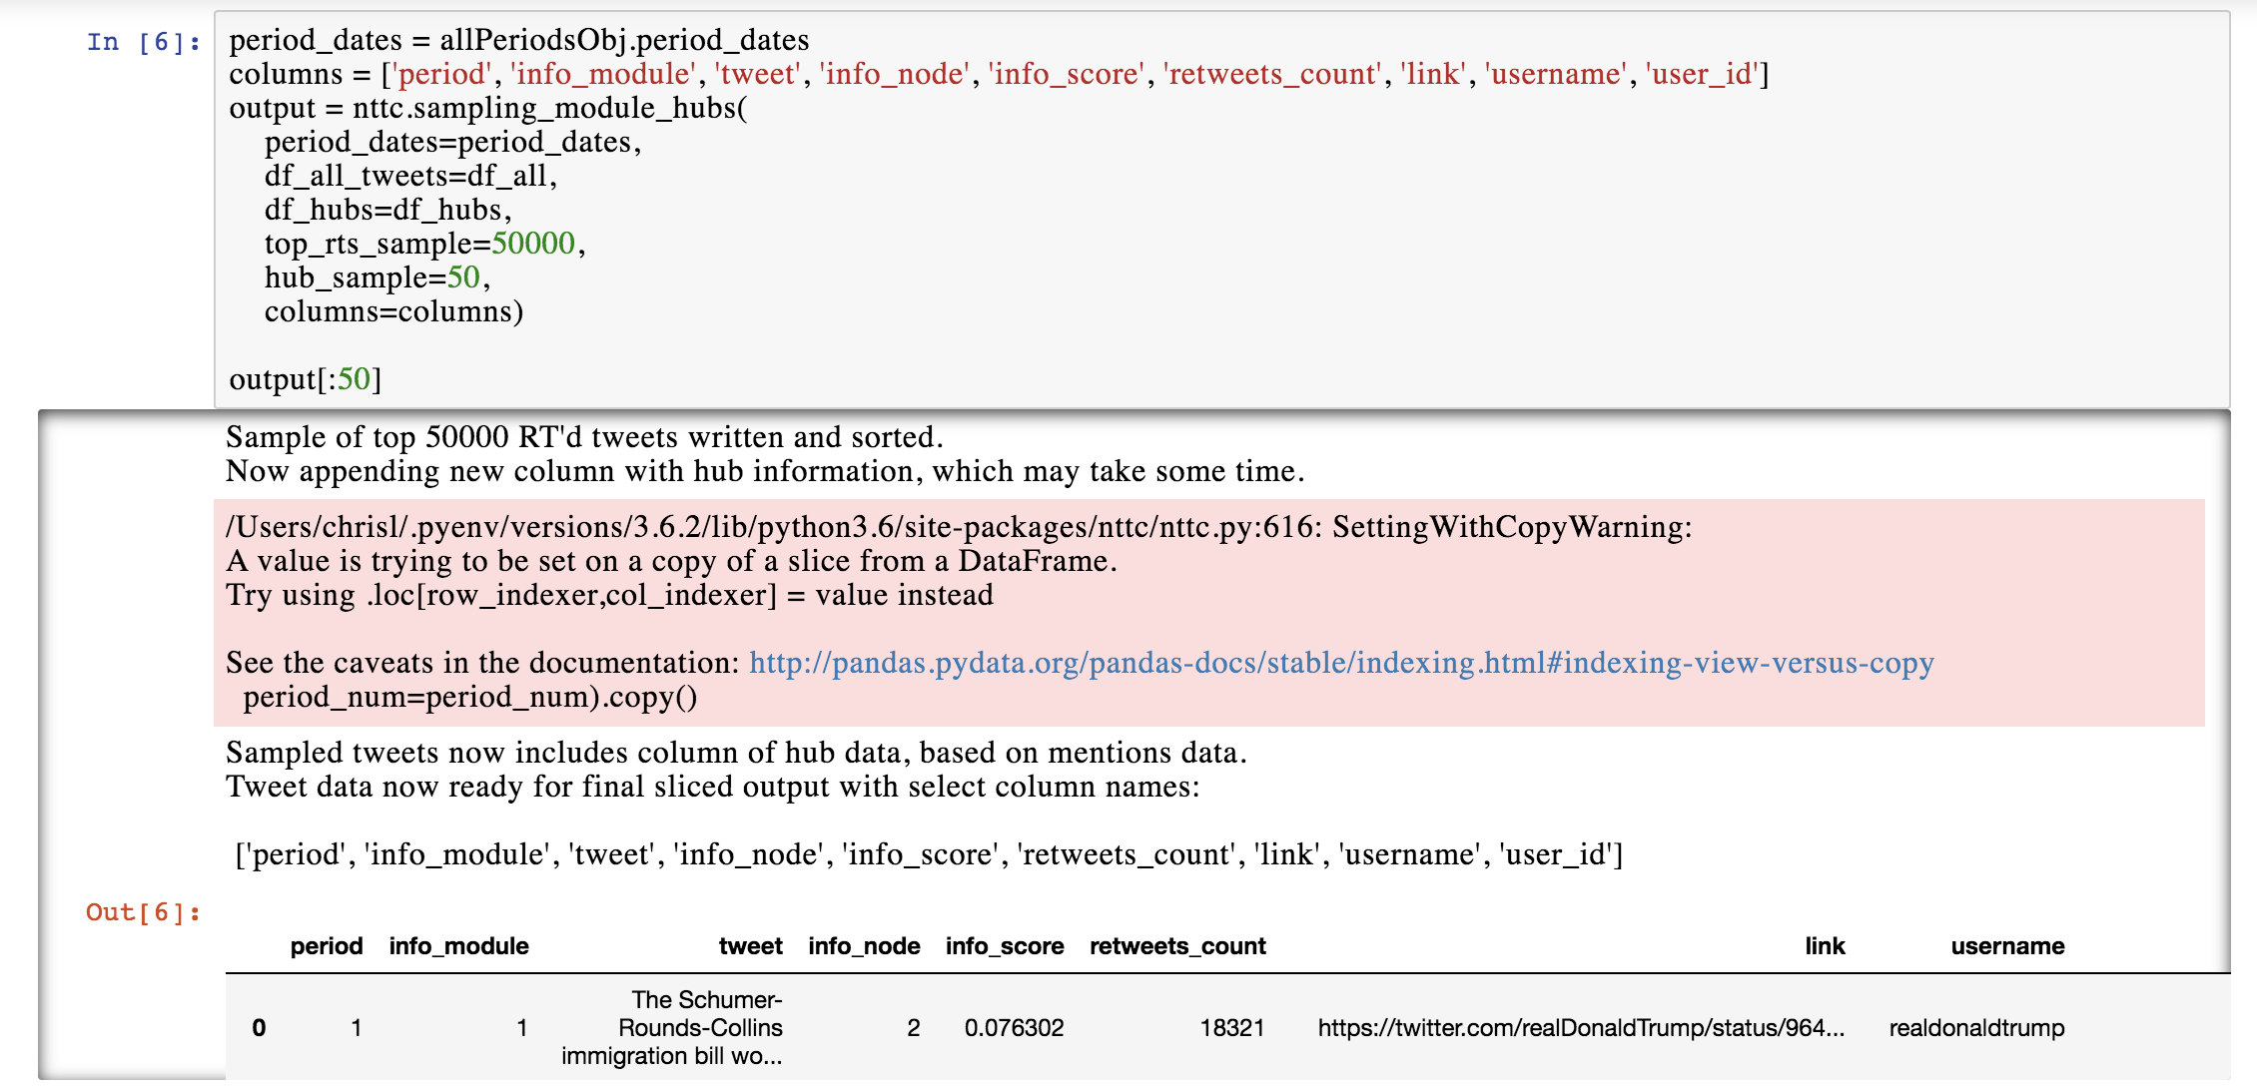Click the 'output[:50]' line in code
The height and width of the screenshot is (1086, 2257).
(x=305, y=379)
